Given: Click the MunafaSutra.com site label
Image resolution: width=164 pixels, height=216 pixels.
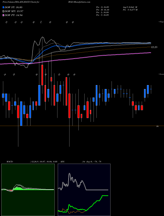Looking at the screenshot, I should click(82, 2).
